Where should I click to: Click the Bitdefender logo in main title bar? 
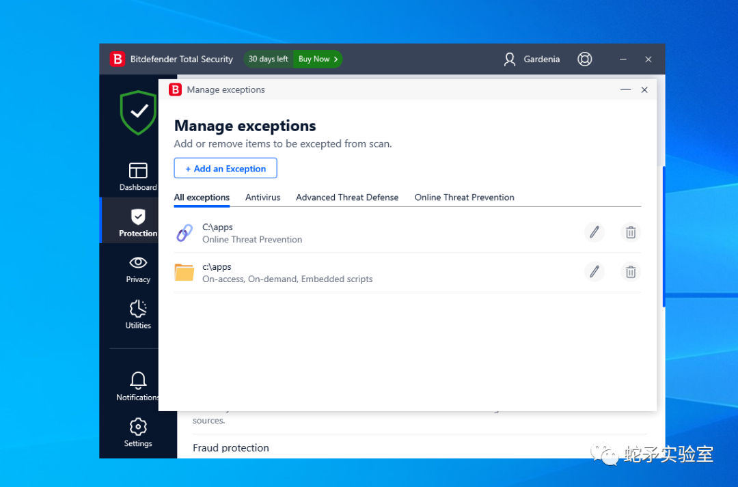click(x=118, y=59)
